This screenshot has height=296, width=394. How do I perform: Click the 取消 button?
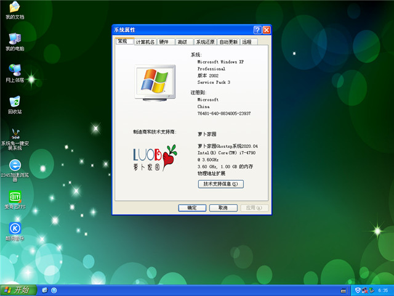tap(223, 208)
